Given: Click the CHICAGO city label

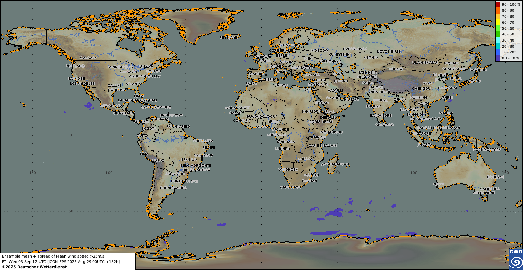Looking at the screenshot, I should 128,72.
